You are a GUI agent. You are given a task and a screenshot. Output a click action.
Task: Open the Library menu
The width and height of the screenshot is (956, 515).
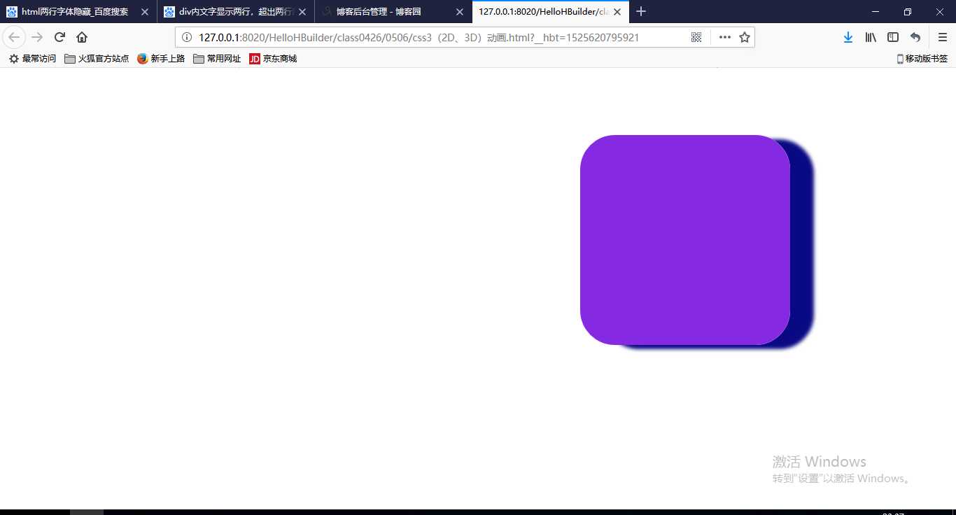coord(871,37)
